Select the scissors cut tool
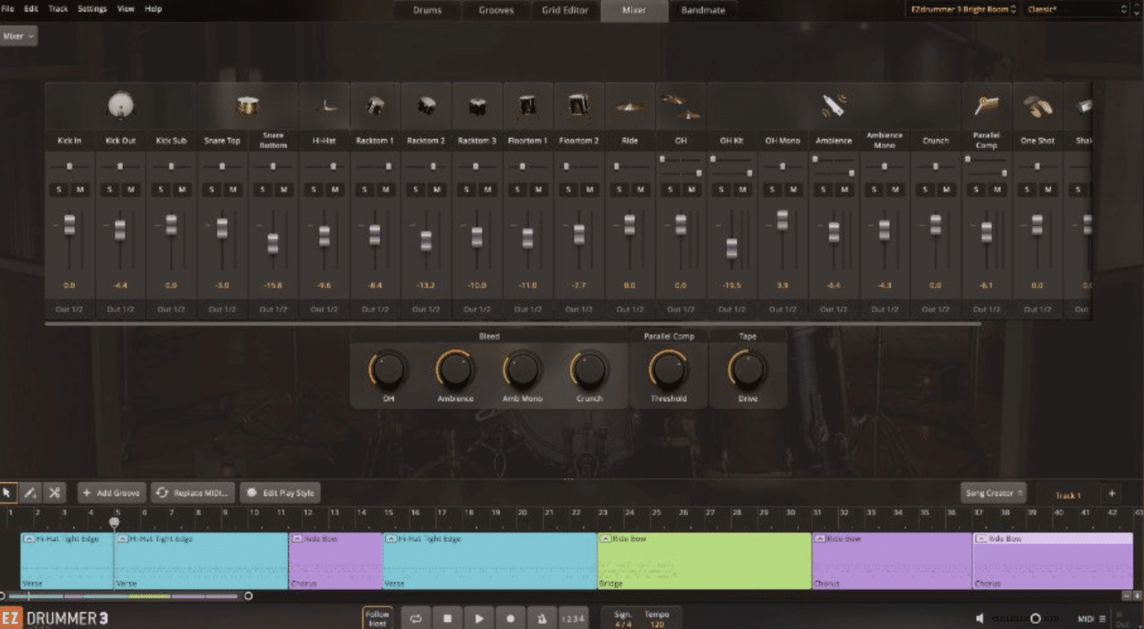The image size is (1144, 629). click(x=55, y=492)
